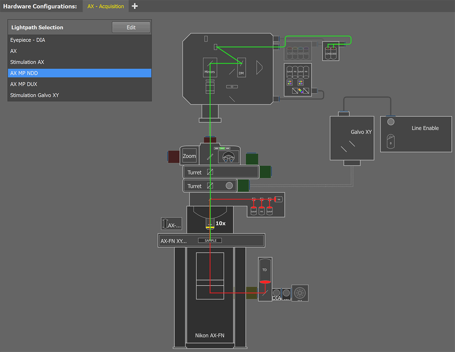
Task: Toggle the Line Enable round indicator
Action: (390, 122)
